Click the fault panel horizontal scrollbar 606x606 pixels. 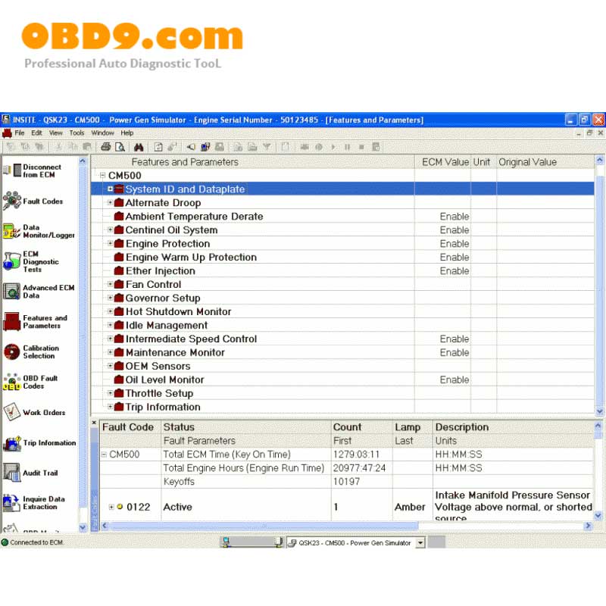pos(264,526)
